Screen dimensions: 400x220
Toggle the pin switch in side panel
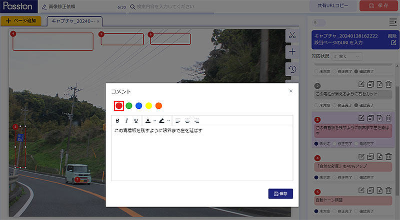(318, 22)
